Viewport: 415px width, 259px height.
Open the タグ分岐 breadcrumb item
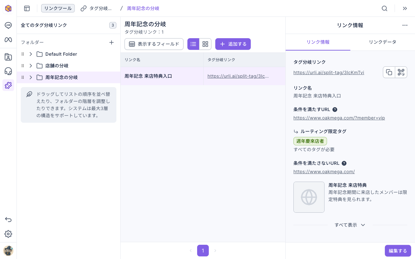tap(96, 8)
